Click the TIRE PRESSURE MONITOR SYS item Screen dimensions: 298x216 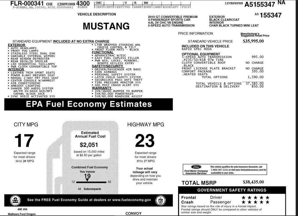pyautogui.click(x=118, y=82)
